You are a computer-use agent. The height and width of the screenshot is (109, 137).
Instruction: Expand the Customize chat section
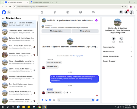118,47
